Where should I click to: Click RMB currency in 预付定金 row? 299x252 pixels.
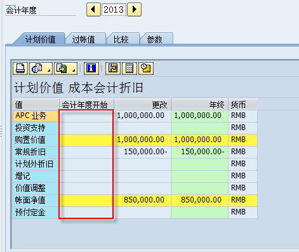[243, 212]
